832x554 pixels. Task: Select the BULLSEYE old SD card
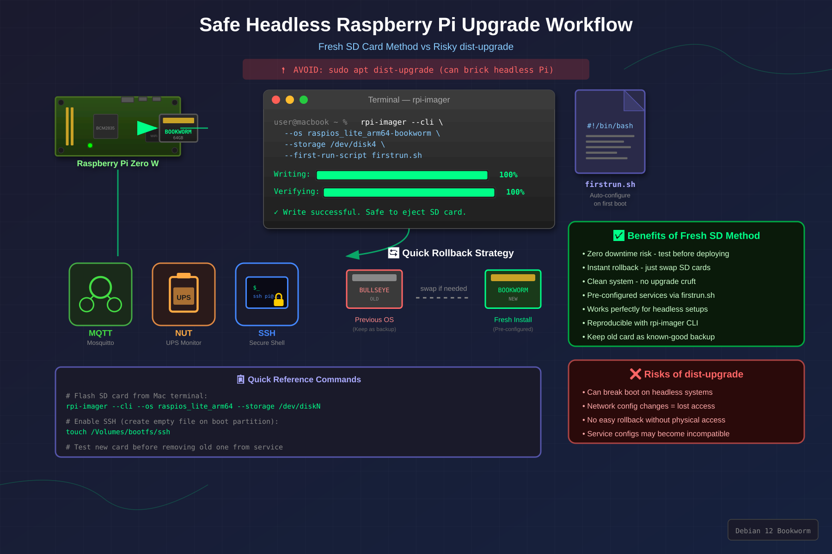pyautogui.click(x=374, y=289)
